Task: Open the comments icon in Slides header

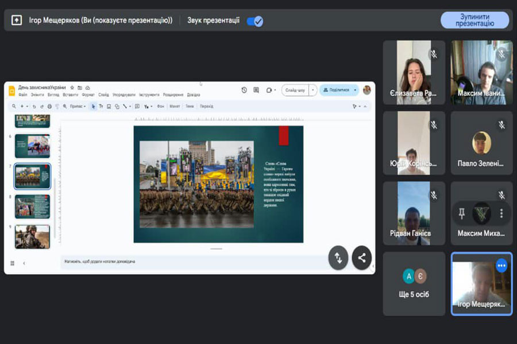Action: coord(256,90)
